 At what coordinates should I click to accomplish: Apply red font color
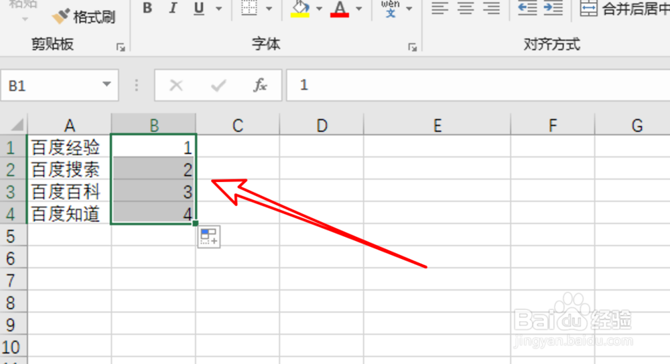point(340,9)
